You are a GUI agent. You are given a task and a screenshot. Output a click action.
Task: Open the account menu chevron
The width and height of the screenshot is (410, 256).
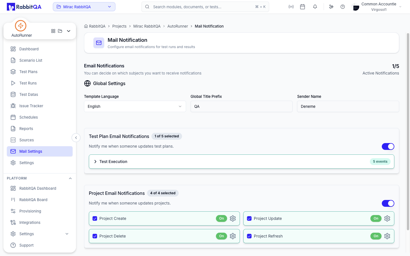[x=400, y=7]
